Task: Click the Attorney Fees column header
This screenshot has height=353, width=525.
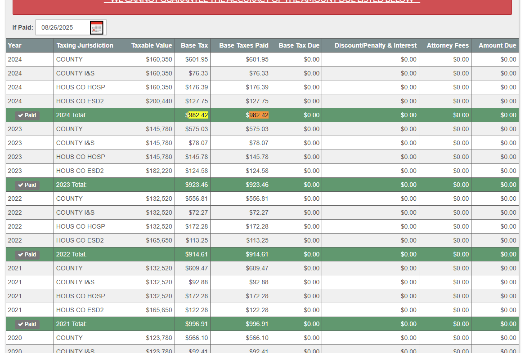Action: (447, 45)
